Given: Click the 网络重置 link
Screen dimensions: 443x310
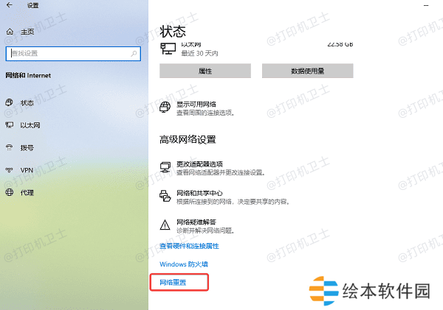Looking at the screenshot, I should (x=173, y=282).
